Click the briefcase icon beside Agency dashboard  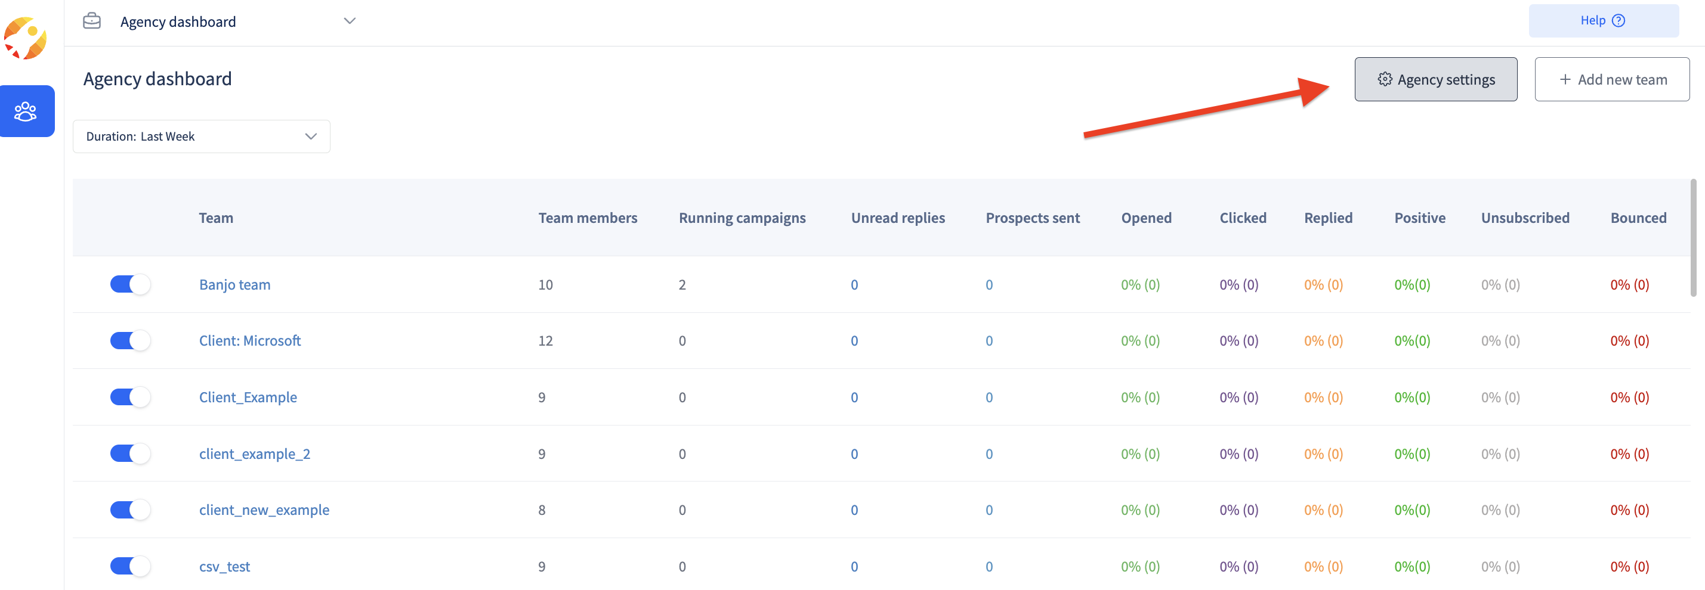[92, 21]
